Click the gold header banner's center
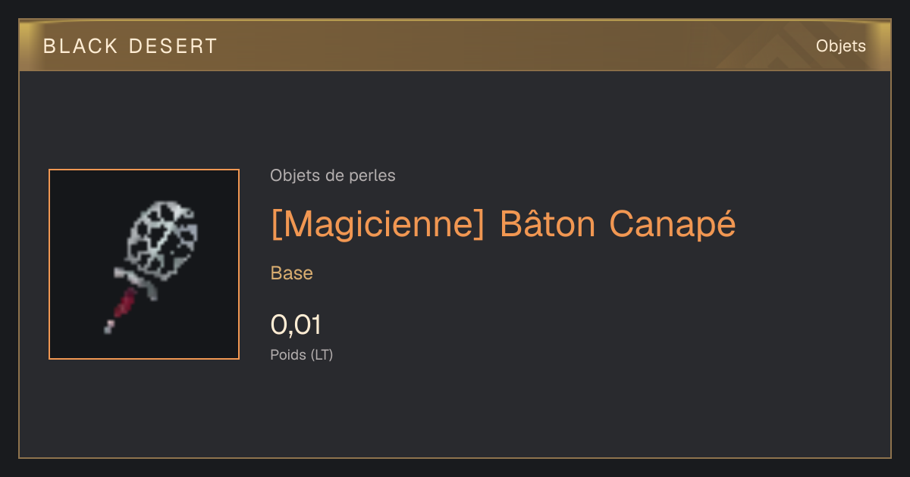Image resolution: width=910 pixels, height=477 pixels. tap(455, 45)
